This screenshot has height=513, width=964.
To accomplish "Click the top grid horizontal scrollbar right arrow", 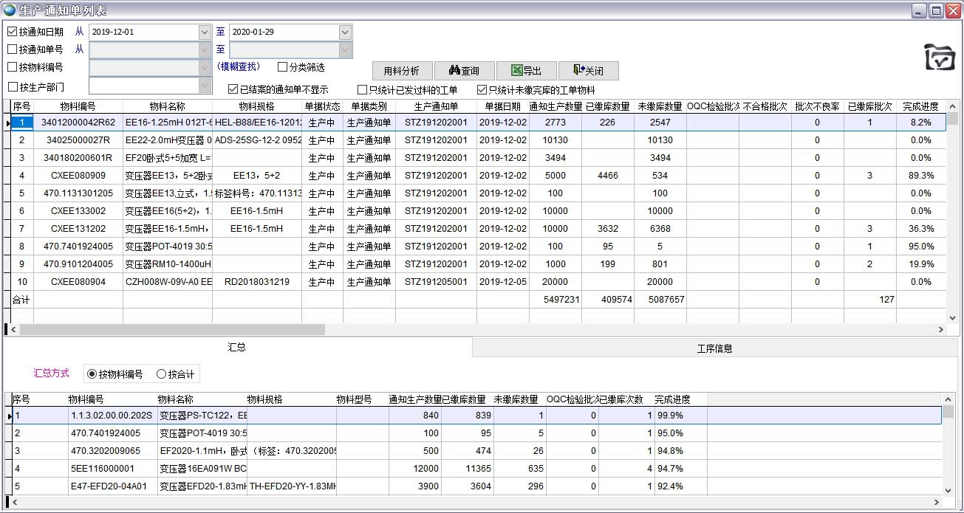I will tap(941, 330).
